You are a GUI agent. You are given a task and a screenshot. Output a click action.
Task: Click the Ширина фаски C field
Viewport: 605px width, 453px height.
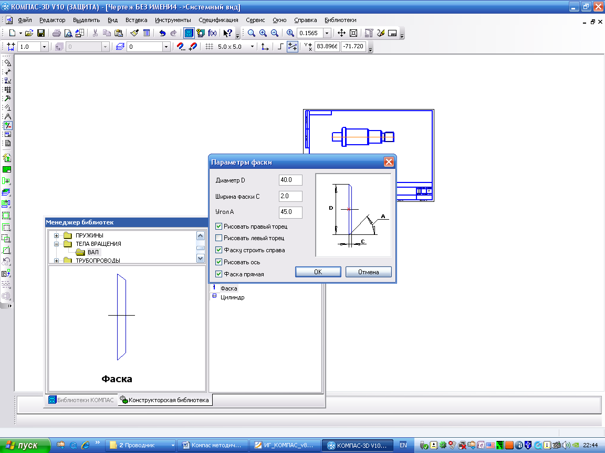click(290, 196)
